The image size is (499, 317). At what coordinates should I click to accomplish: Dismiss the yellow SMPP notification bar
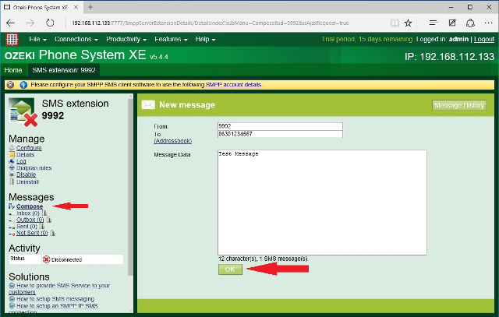click(x=10, y=85)
